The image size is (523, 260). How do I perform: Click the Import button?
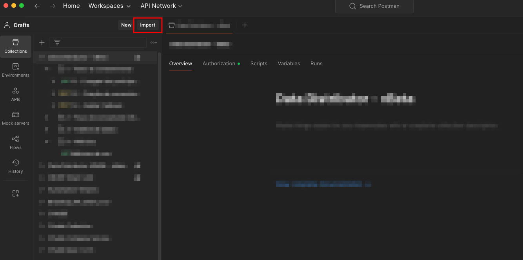tap(148, 25)
